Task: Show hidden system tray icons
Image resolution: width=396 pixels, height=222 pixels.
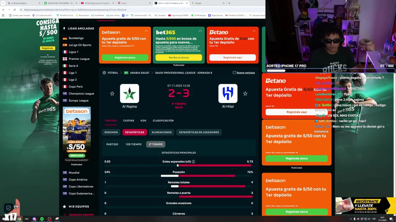Action: click(351, 219)
